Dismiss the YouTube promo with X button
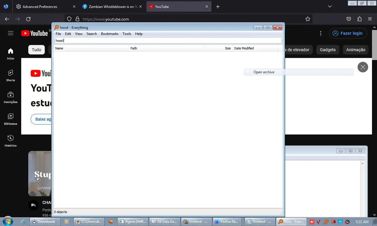 coord(363,67)
